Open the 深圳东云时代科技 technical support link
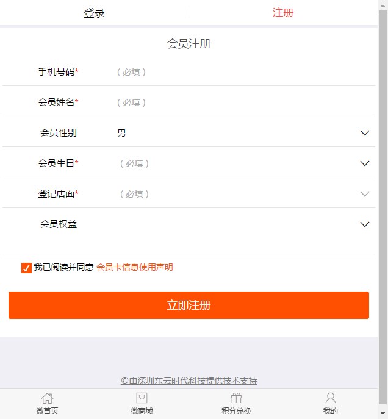This screenshot has width=388, height=419. [189, 381]
